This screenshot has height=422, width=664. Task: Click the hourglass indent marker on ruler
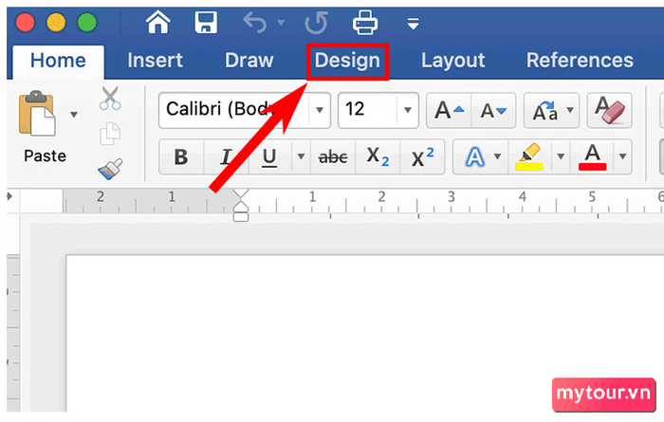click(241, 206)
